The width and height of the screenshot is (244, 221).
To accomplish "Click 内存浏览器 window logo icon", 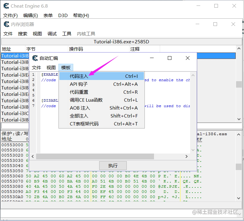I will 6,24.
